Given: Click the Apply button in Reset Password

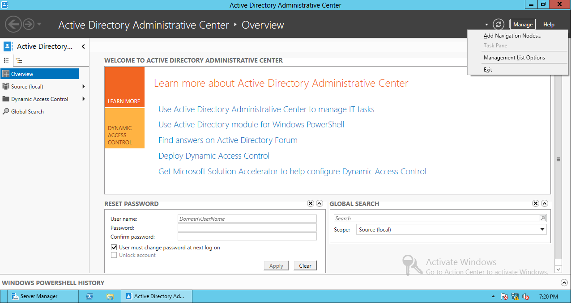Looking at the screenshot, I should (x=276, y=265).
